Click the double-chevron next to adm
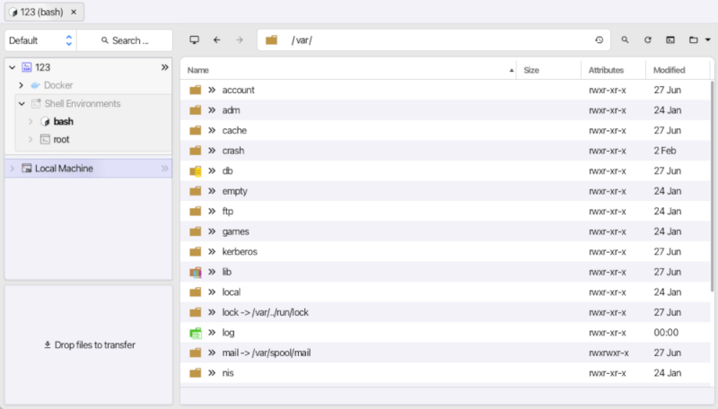 (212, 110)
